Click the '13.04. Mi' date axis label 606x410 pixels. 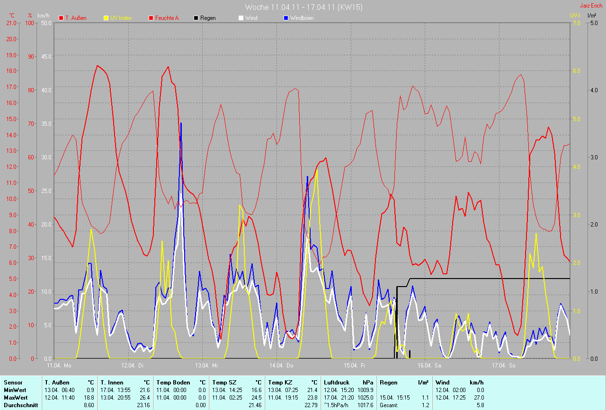click(x=207, y=366)
